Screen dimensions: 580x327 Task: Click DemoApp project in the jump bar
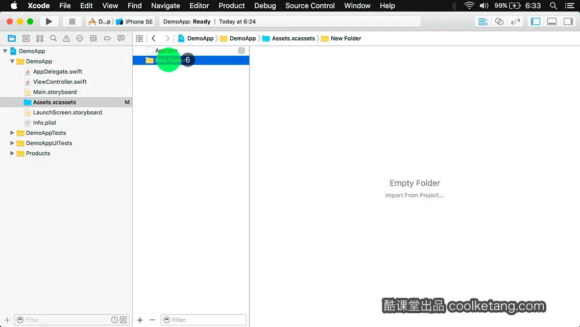[x=196, y=38]
